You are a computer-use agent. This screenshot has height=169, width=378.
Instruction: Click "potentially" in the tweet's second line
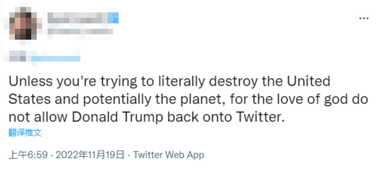pyautogui.click(x=116, y=99)
